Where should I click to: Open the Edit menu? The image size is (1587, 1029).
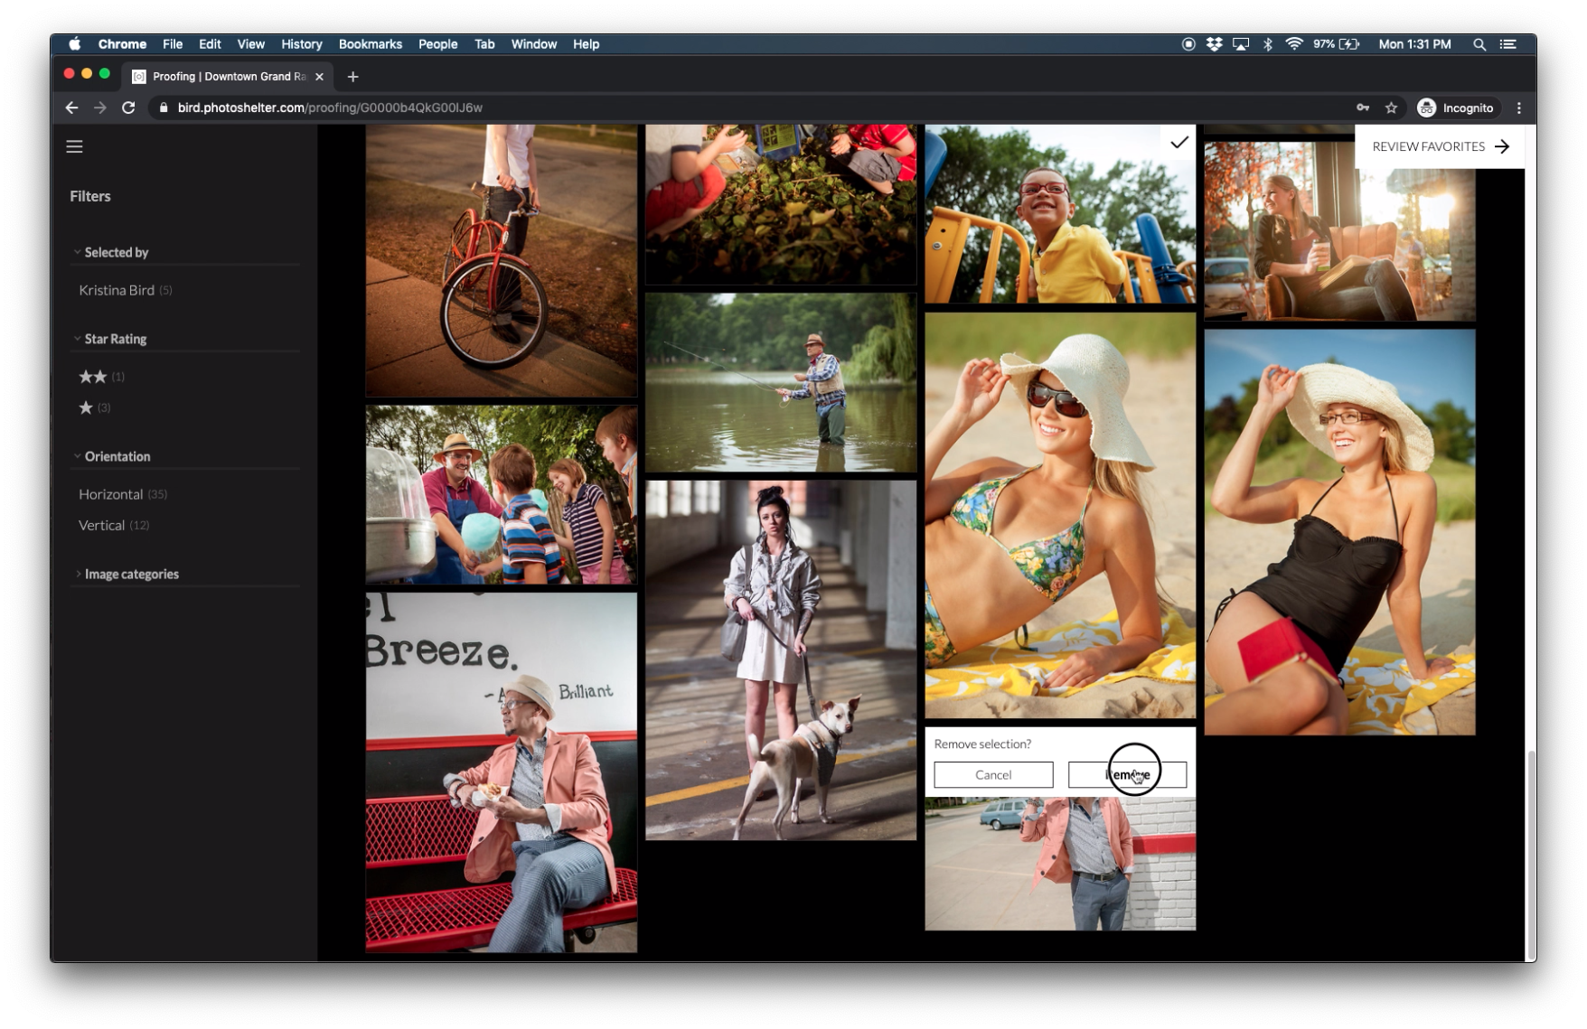(x=210, y=43)
